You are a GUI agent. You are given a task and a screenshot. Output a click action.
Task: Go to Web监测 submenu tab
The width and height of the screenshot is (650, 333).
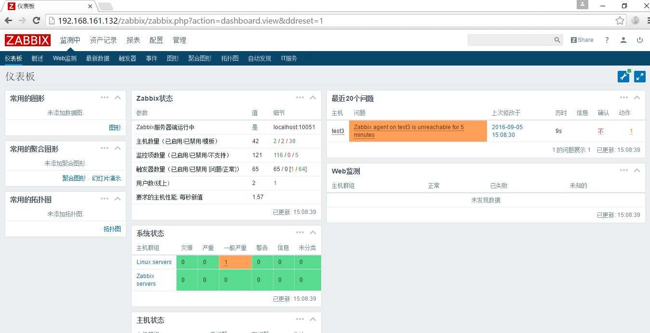click(x=65, y=58)
